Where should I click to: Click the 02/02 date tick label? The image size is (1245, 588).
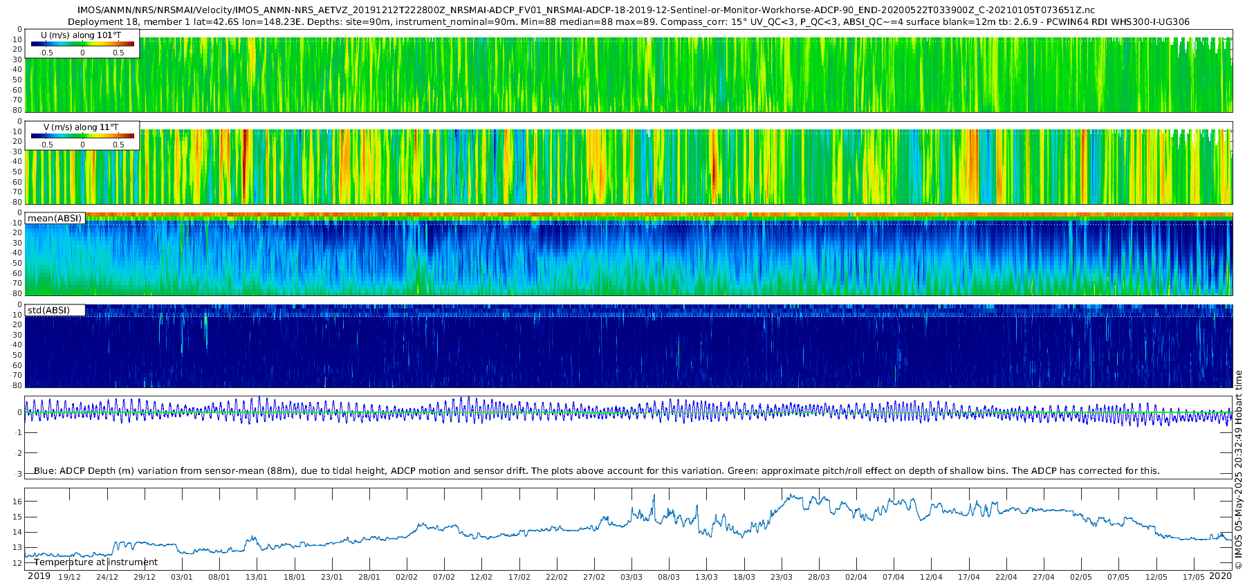[x=407, y=577]
